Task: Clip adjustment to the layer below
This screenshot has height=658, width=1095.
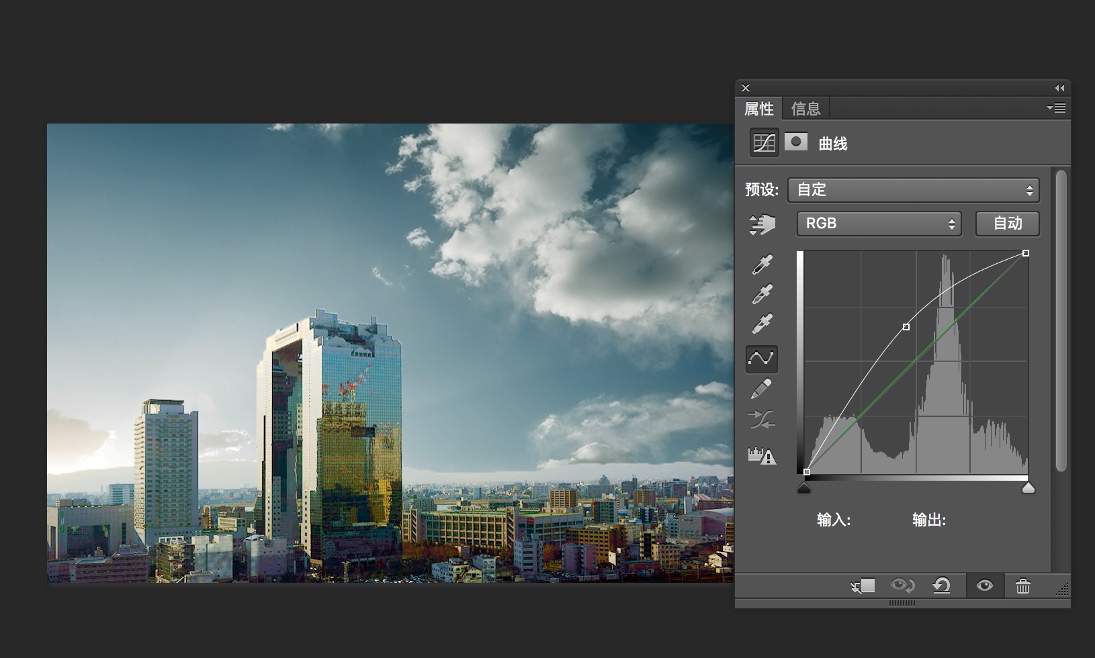Action: tap(863, 586)
